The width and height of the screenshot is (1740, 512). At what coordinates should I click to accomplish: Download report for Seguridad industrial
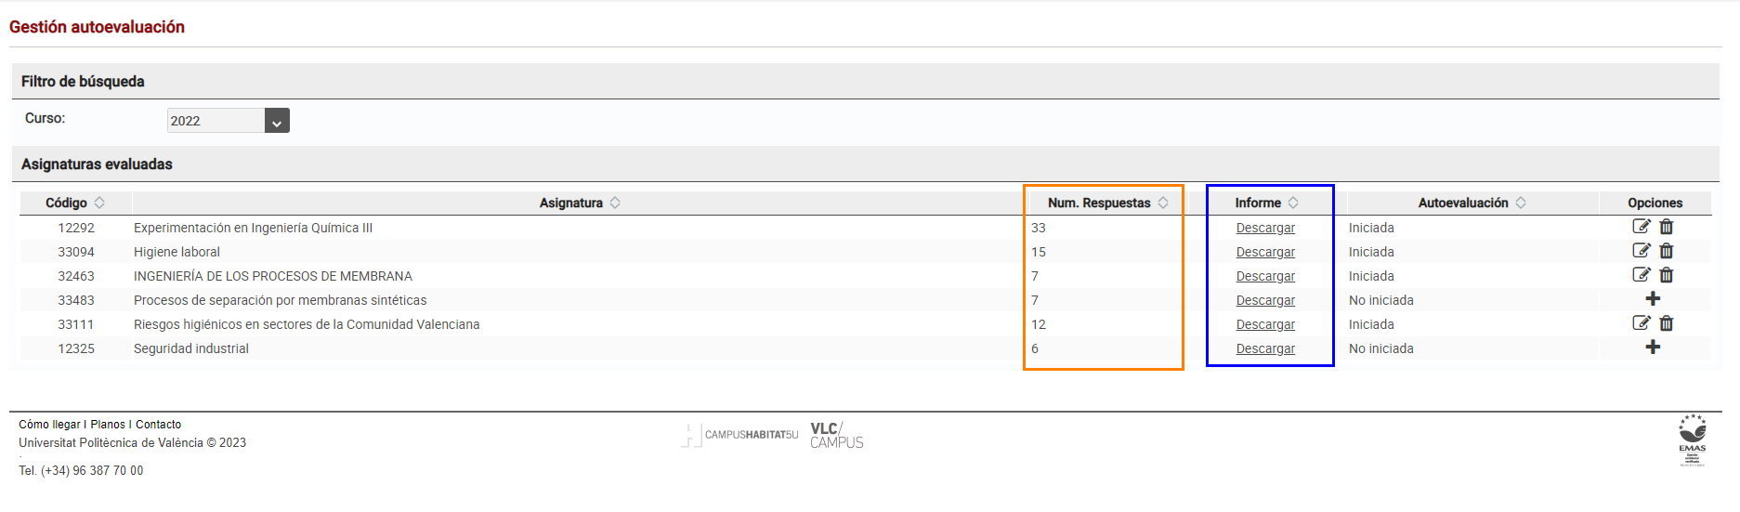click(x=1265, y=348)
